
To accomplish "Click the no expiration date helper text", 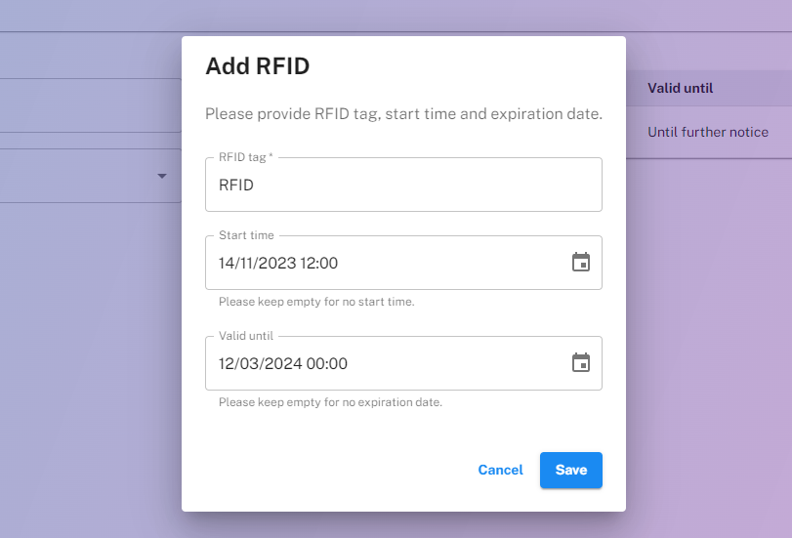I will [x=330, y=402].
